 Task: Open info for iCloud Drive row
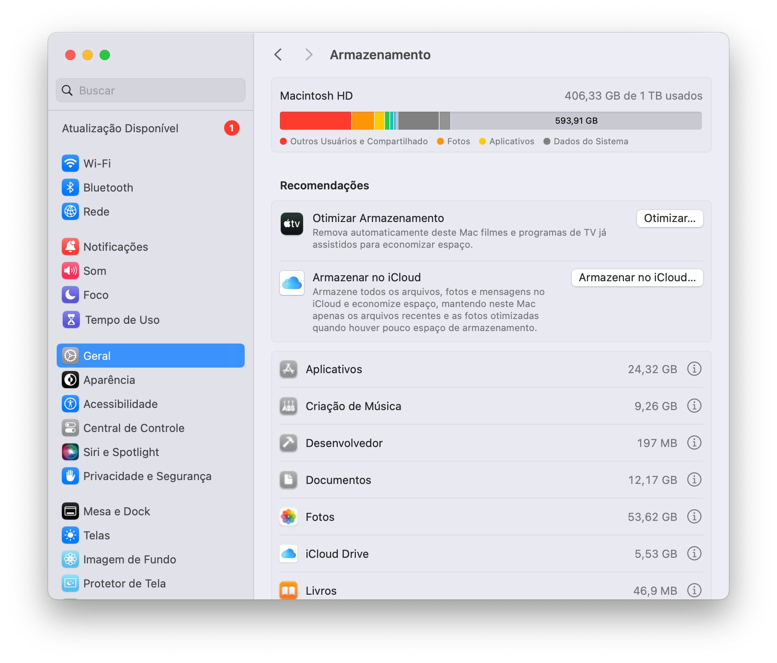(x=694, y=554)
